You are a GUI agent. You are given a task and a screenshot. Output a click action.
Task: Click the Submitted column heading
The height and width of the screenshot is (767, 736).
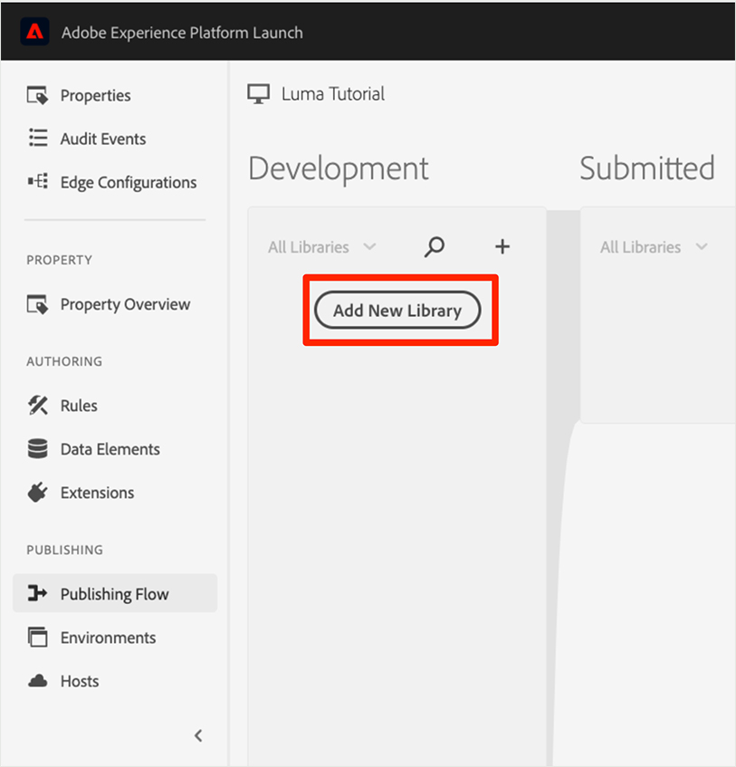[647, 168]
